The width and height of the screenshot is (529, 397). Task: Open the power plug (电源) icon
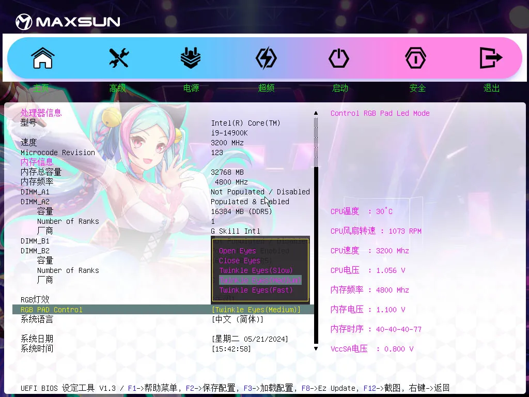(191, 58)
